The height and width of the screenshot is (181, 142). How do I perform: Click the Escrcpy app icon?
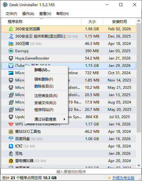11,51
